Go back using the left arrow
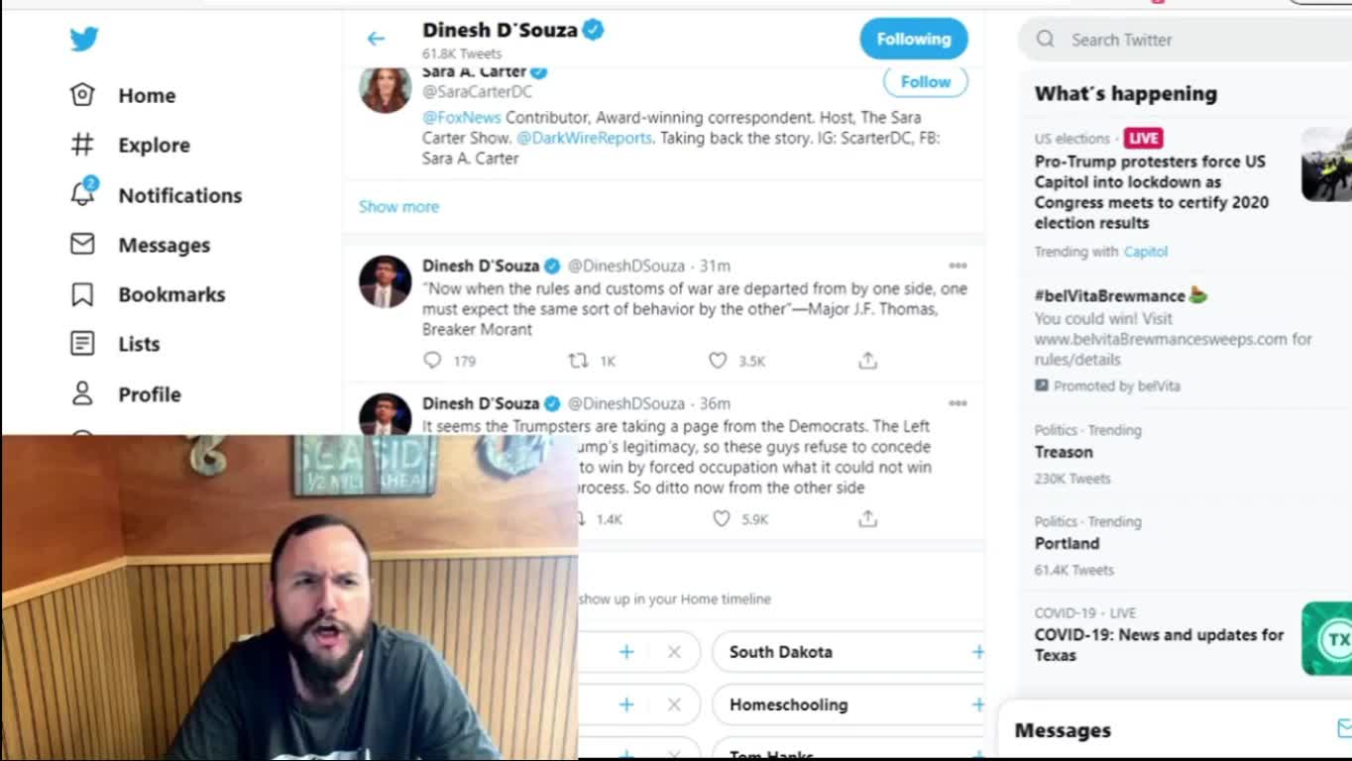 pyautogui.click(x=376, y=39)
